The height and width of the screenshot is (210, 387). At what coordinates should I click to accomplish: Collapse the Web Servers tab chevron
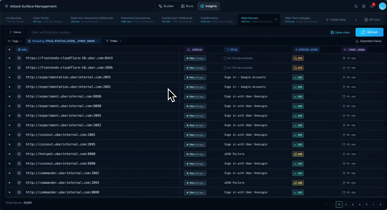point(276,20)
